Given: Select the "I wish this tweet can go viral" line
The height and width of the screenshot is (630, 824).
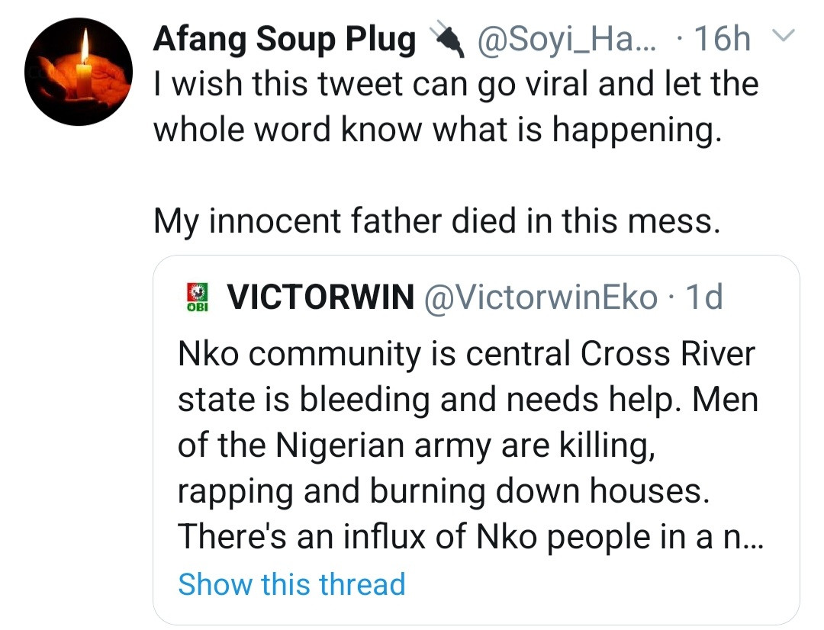Looking at the screenshot, I should click(x=455, y=84).
